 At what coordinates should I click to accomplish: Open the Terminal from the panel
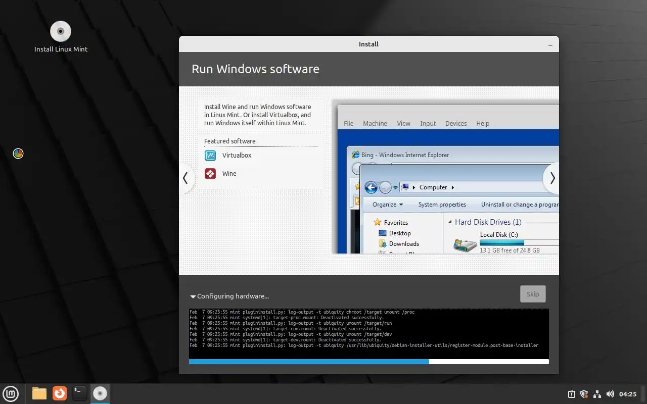79,393
